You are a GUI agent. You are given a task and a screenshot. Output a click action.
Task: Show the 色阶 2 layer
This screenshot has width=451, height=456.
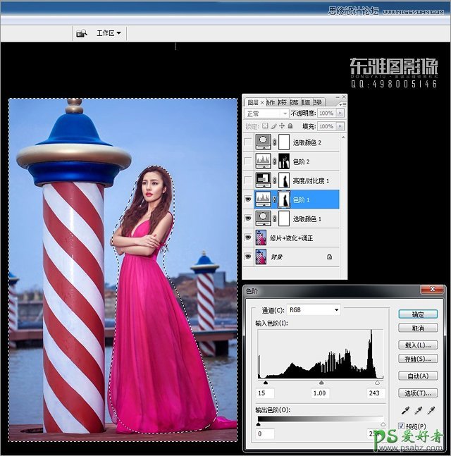248,161
